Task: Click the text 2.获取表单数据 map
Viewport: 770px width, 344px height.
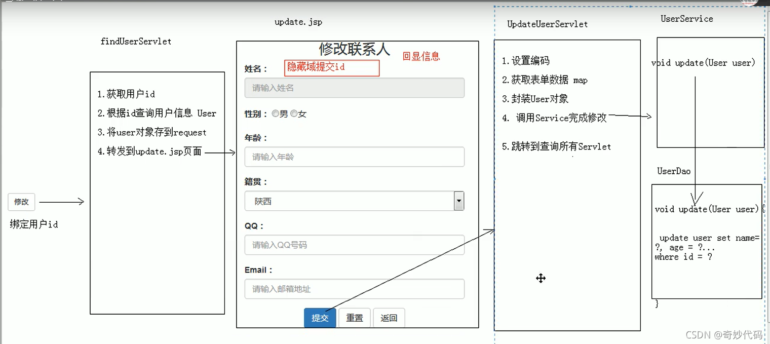Action: [x=545, y=80]
